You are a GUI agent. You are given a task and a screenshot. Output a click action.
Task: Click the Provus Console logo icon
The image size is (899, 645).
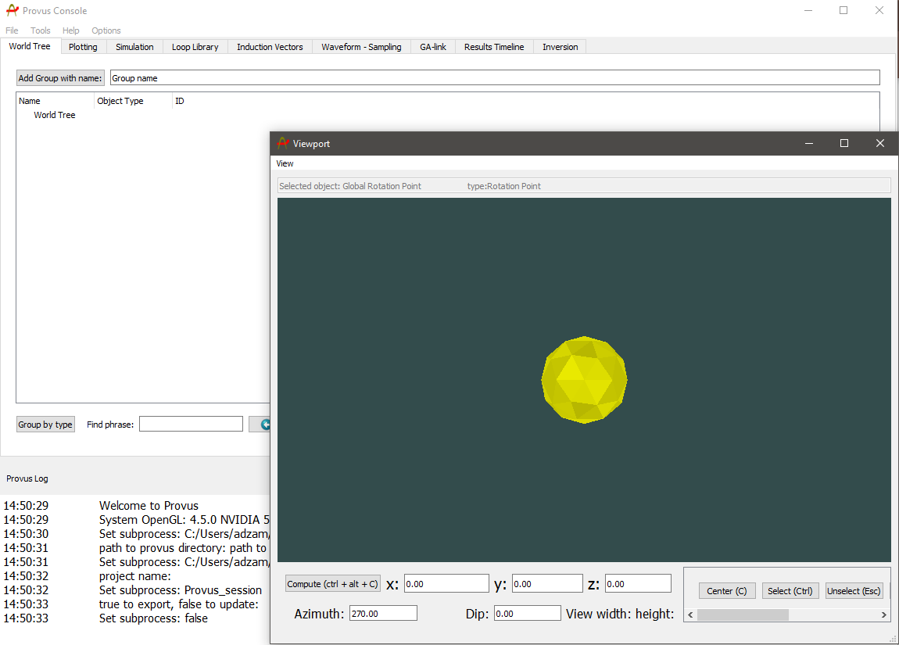point(12,11)
